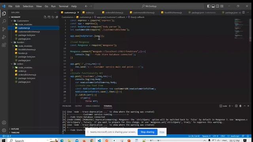Create a new terminal with plus icon
The width and height of the screenshot is (253, 142).
[230, 106]
